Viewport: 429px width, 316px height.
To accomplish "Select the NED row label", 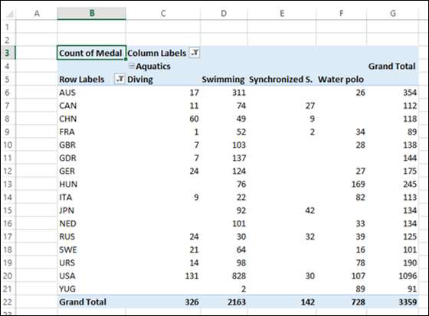I will [67, 223].
